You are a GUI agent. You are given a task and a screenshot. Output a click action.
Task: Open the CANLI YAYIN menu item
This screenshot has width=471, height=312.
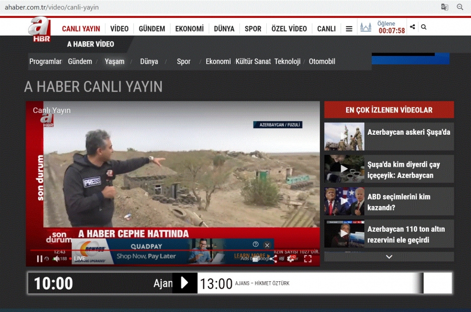81,29
